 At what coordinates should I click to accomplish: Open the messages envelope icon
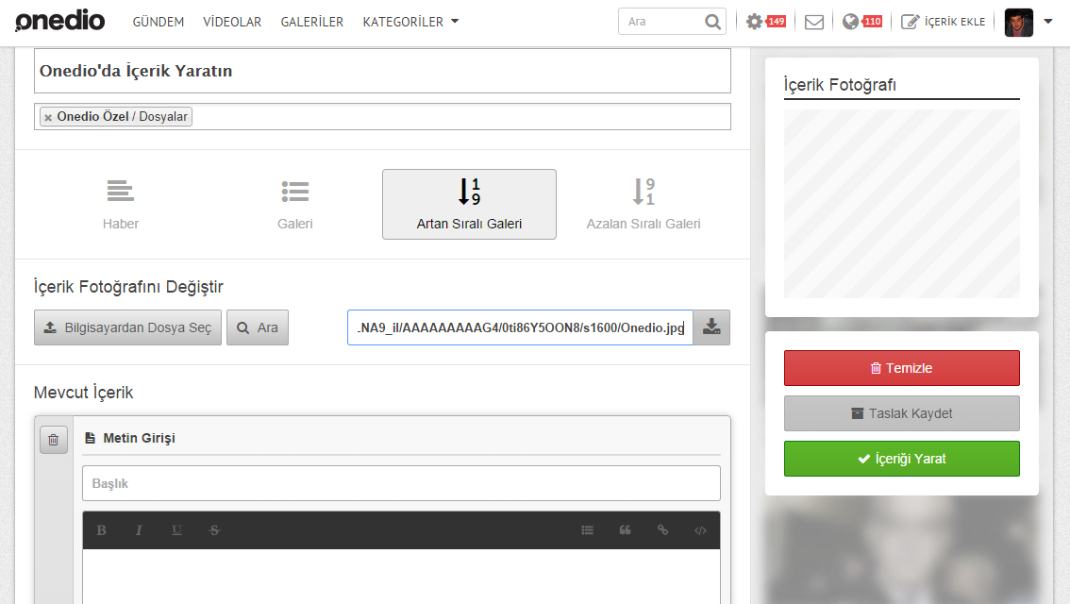click(814, 23)
